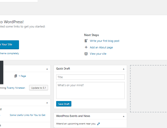167x128 pixels.
Task: Open the Write your first blog post link
Action: [105, 41]
